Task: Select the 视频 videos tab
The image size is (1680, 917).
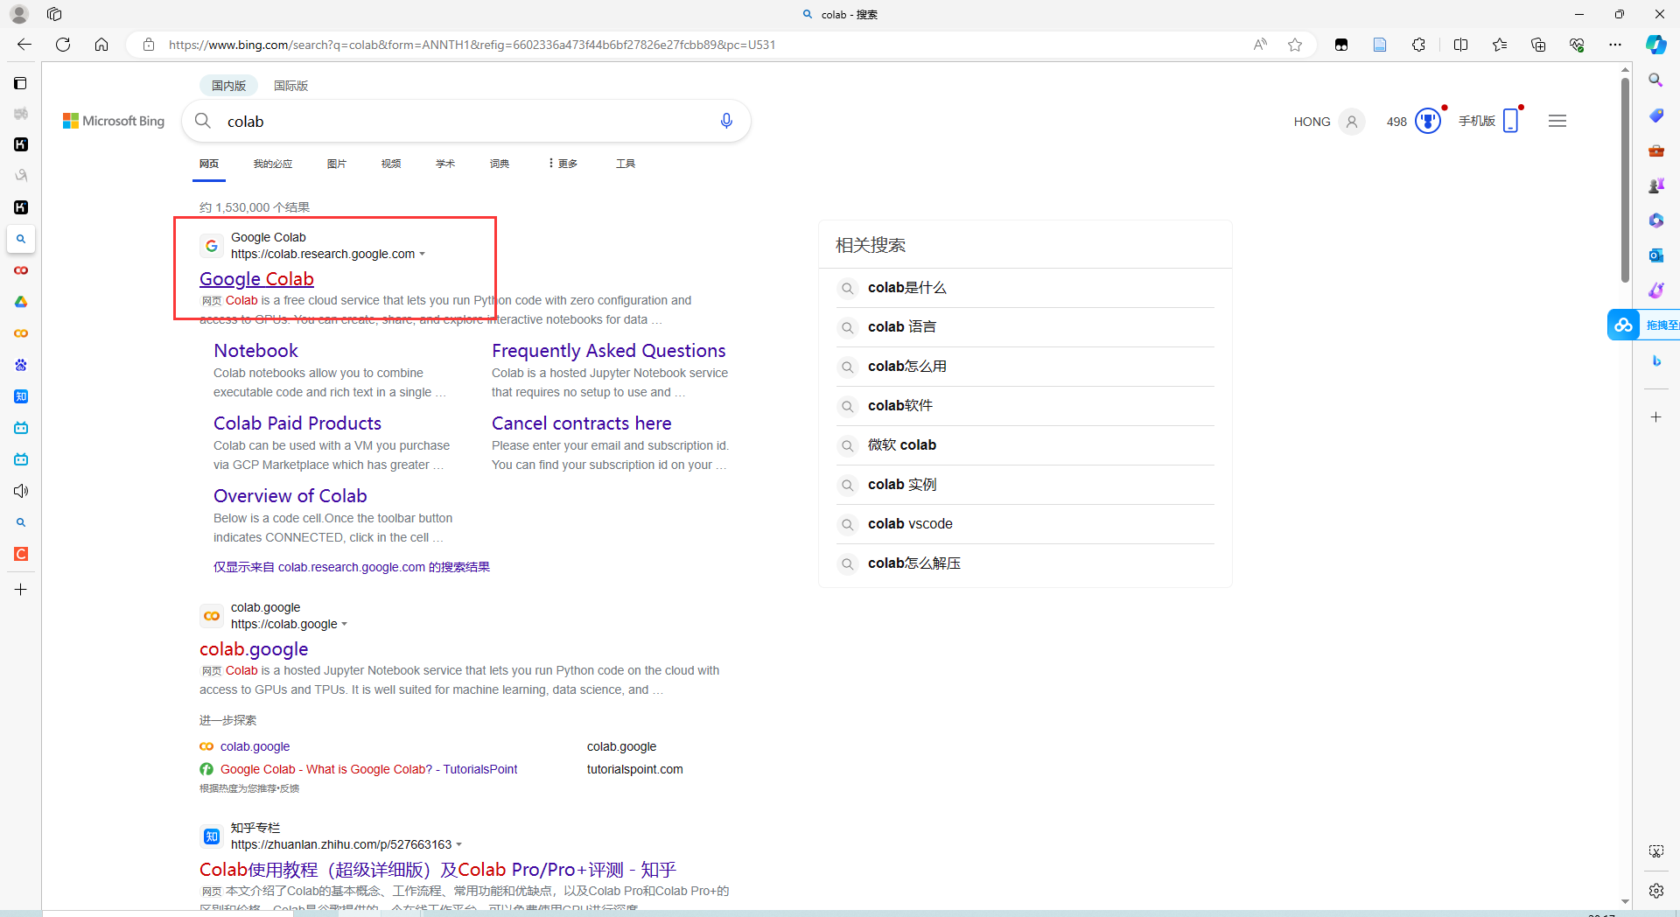Action: [391, 164]
